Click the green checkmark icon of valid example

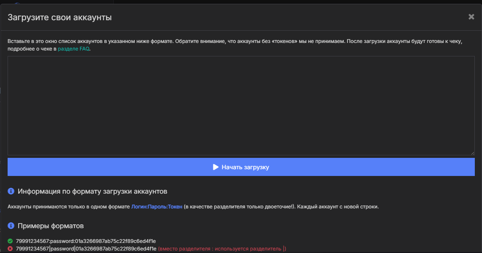coord(10,241)
